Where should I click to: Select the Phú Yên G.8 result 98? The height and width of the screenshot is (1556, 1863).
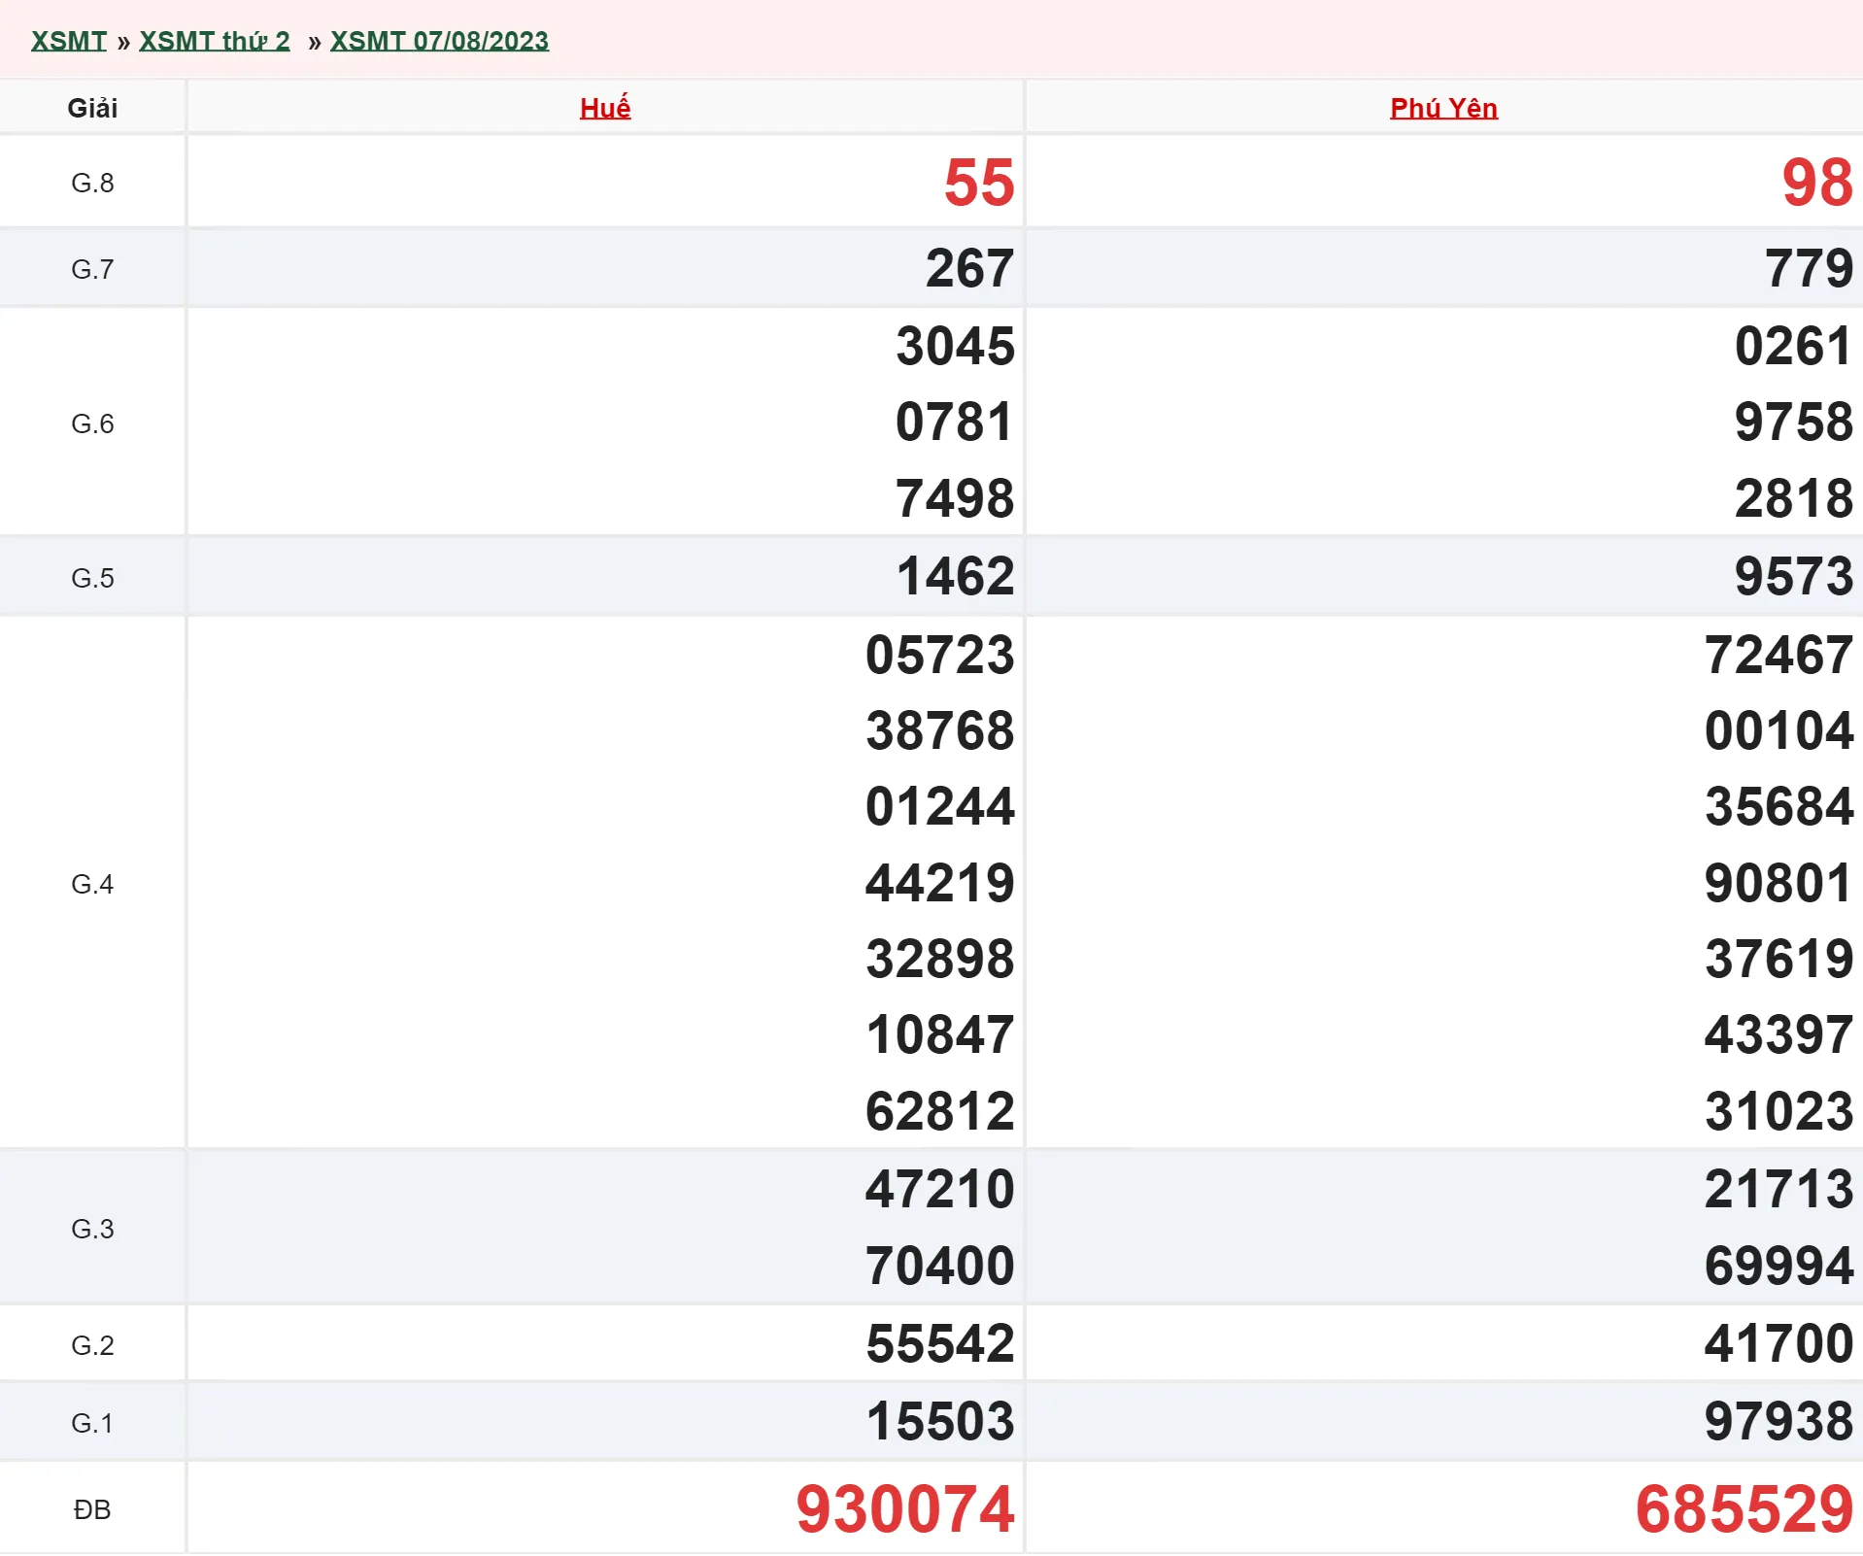(x=1816, y=183)
